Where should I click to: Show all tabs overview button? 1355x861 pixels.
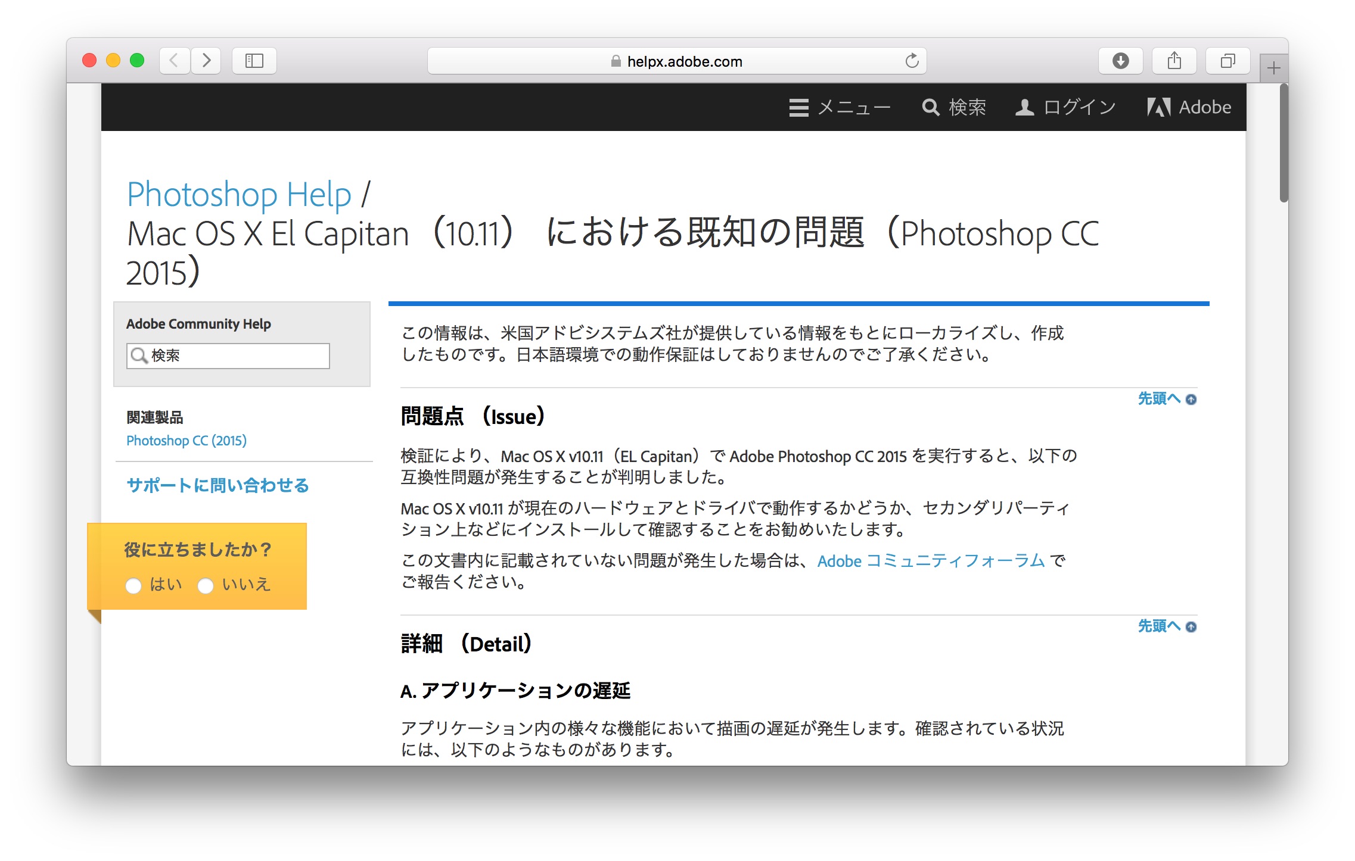pos(1227,61)
